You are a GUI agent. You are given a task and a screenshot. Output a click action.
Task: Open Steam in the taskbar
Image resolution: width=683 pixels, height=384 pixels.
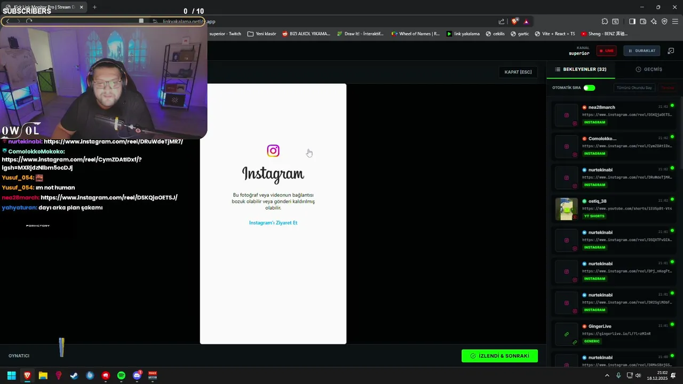(x=74, y=375)
